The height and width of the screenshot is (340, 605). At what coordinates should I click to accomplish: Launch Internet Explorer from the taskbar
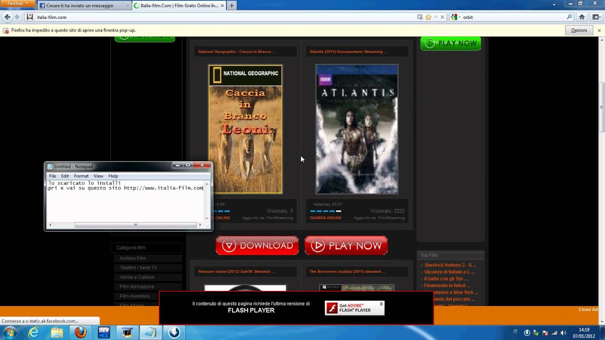(x=34, y=332)
